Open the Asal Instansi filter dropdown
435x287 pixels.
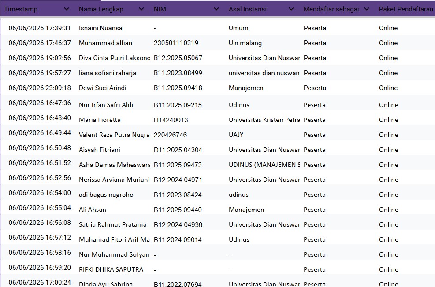[x=291, y=9]
